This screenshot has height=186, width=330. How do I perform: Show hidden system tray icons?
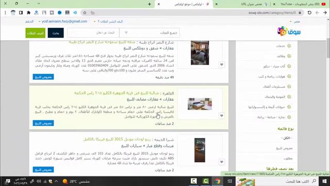[56, 181]
